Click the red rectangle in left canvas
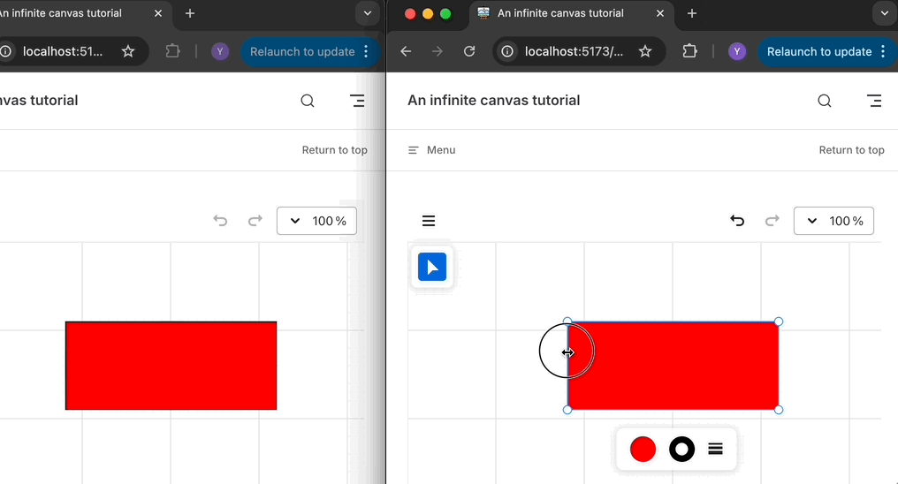The width and height of the screenshot is (898, 484). pyautogui.click(x=171, y=366)
